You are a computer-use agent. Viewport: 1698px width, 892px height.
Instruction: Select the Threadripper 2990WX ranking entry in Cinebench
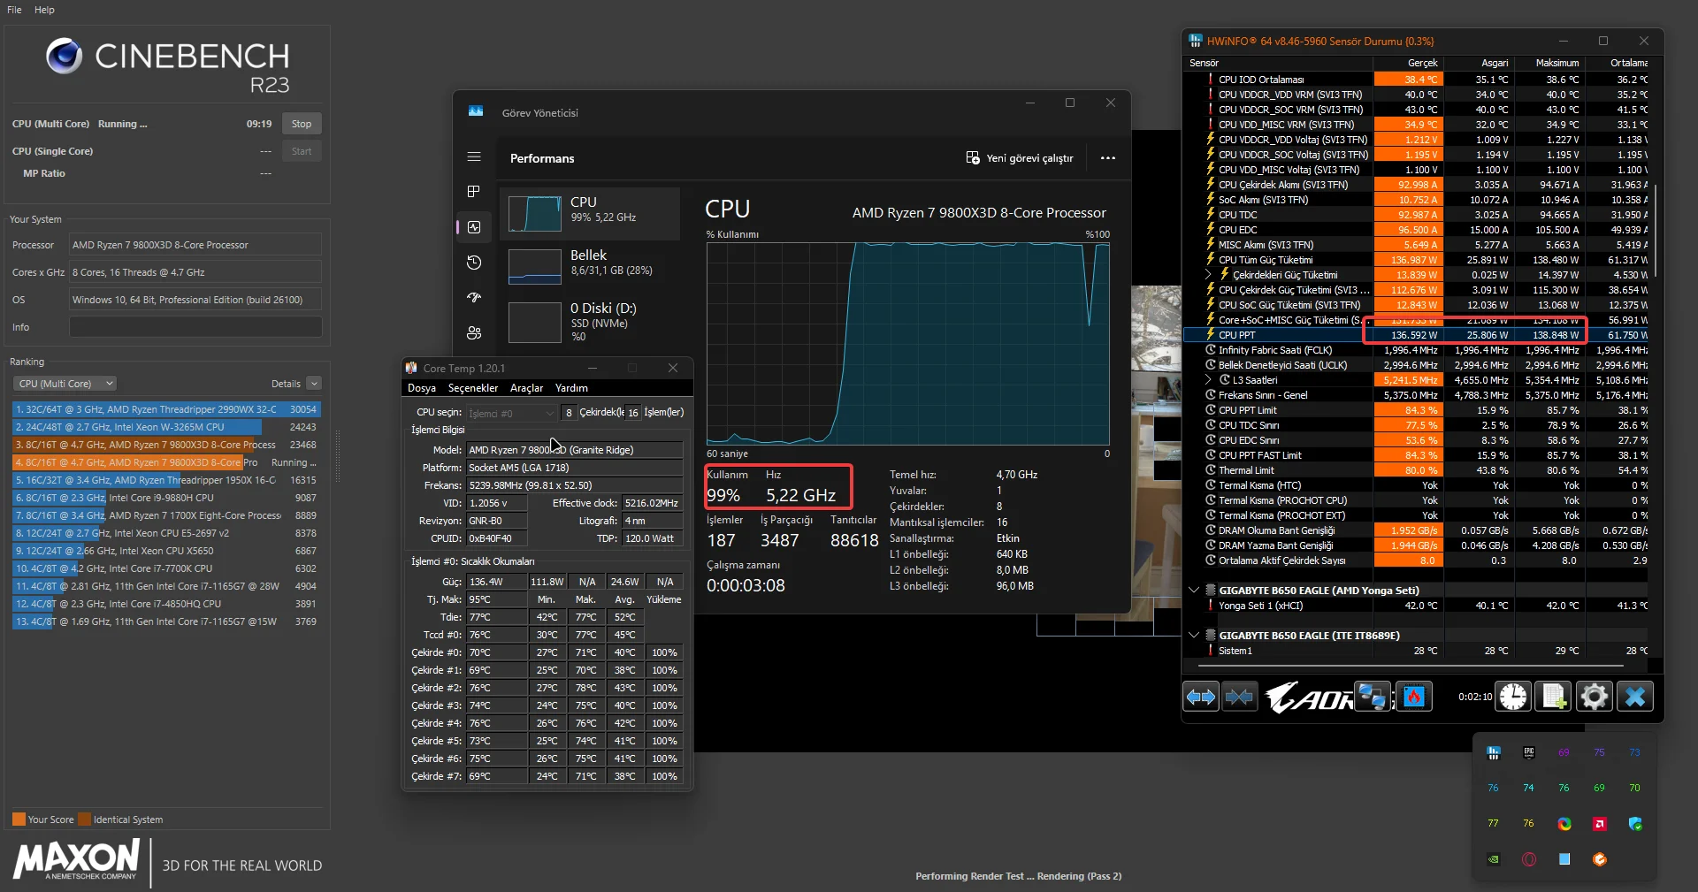166,409
